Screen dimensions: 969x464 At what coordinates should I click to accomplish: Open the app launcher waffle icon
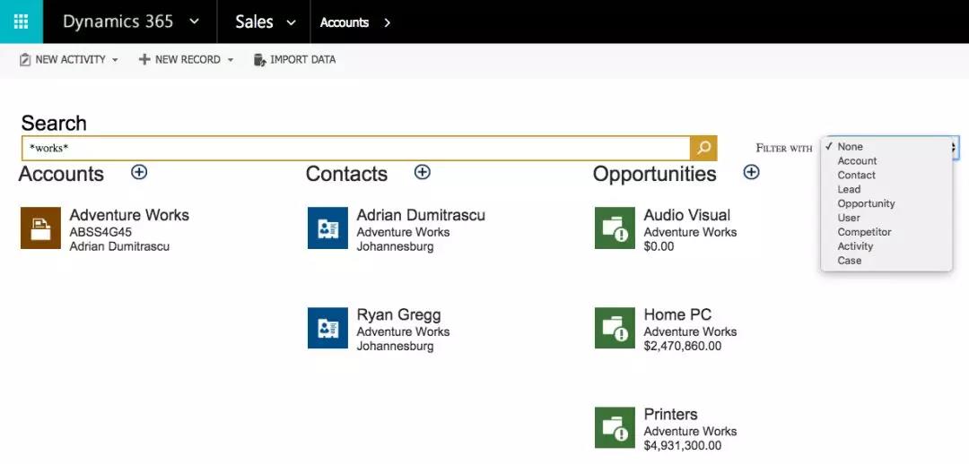coord(21,21)
